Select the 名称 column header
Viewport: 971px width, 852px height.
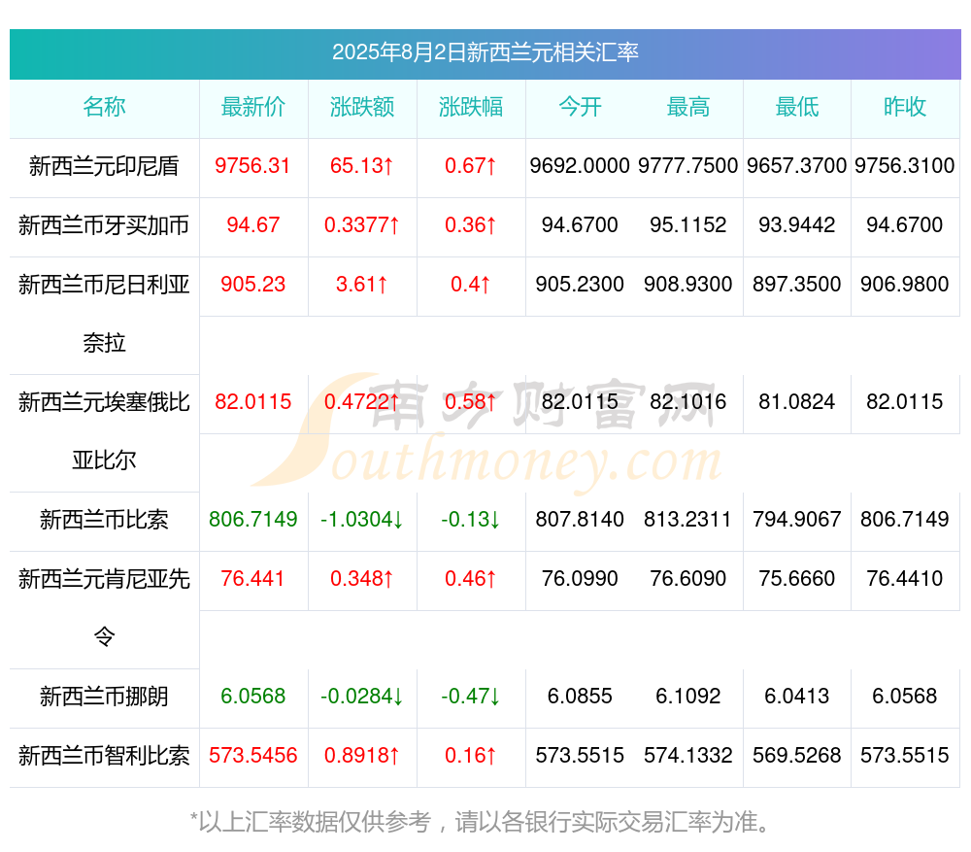pos(104,107)
